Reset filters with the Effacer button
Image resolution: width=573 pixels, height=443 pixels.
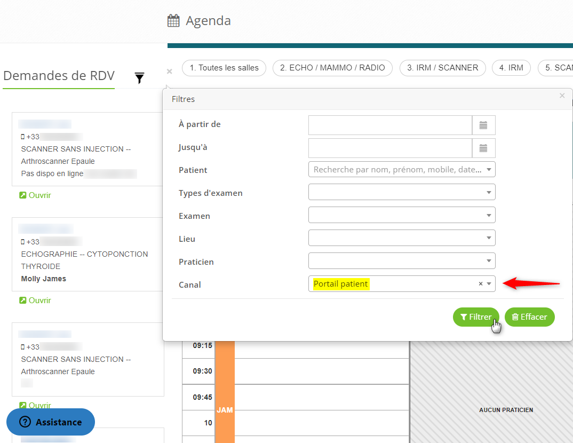click(529, 317)
